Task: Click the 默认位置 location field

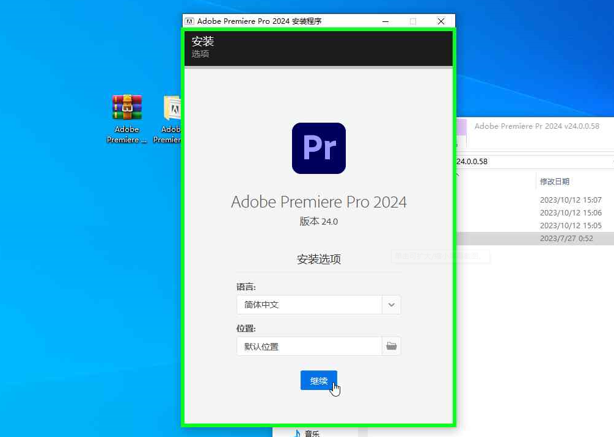Action: click(309, 346)
